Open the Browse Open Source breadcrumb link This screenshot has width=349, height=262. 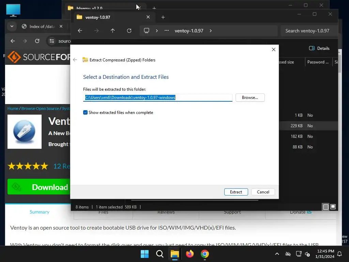pos(40,108)
